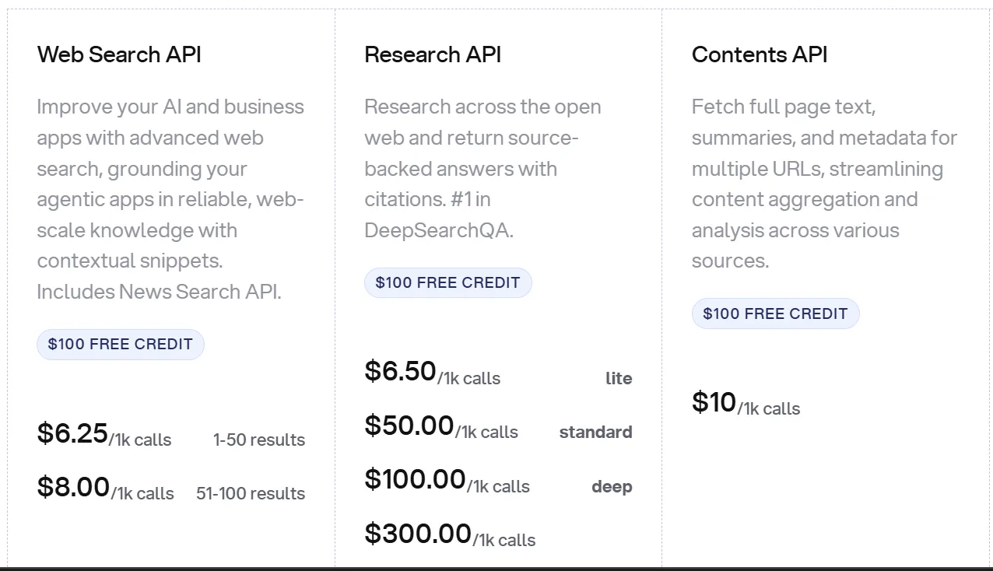Click the Contents API heading

[760, 54]
